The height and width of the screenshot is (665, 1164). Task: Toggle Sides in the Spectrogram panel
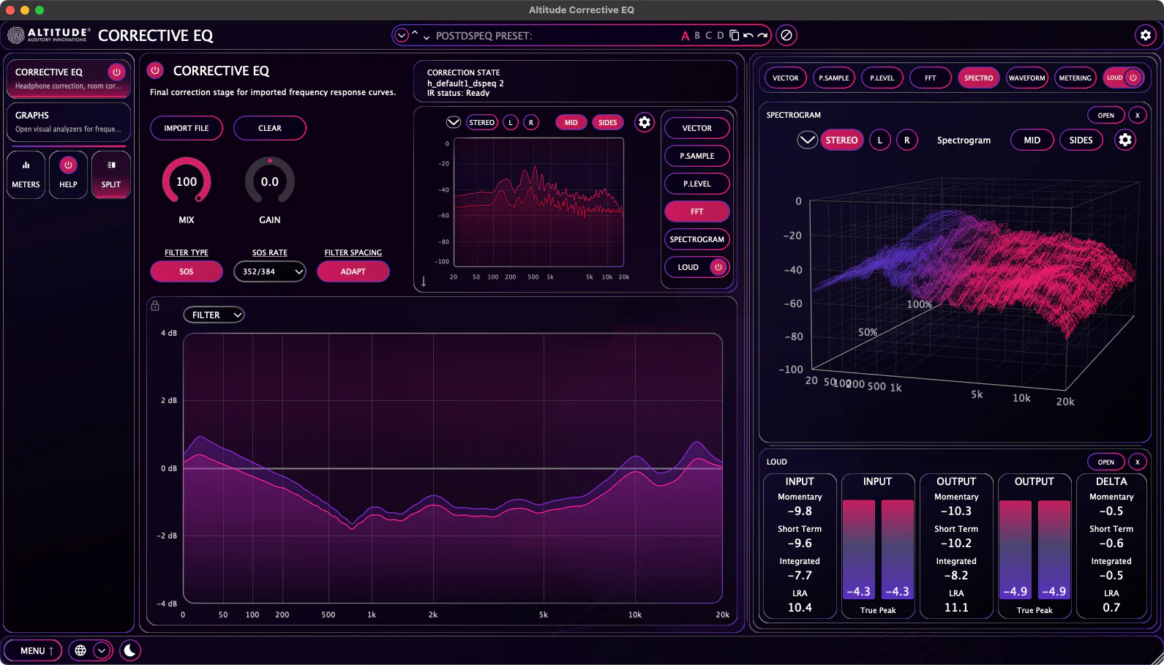1081,140
